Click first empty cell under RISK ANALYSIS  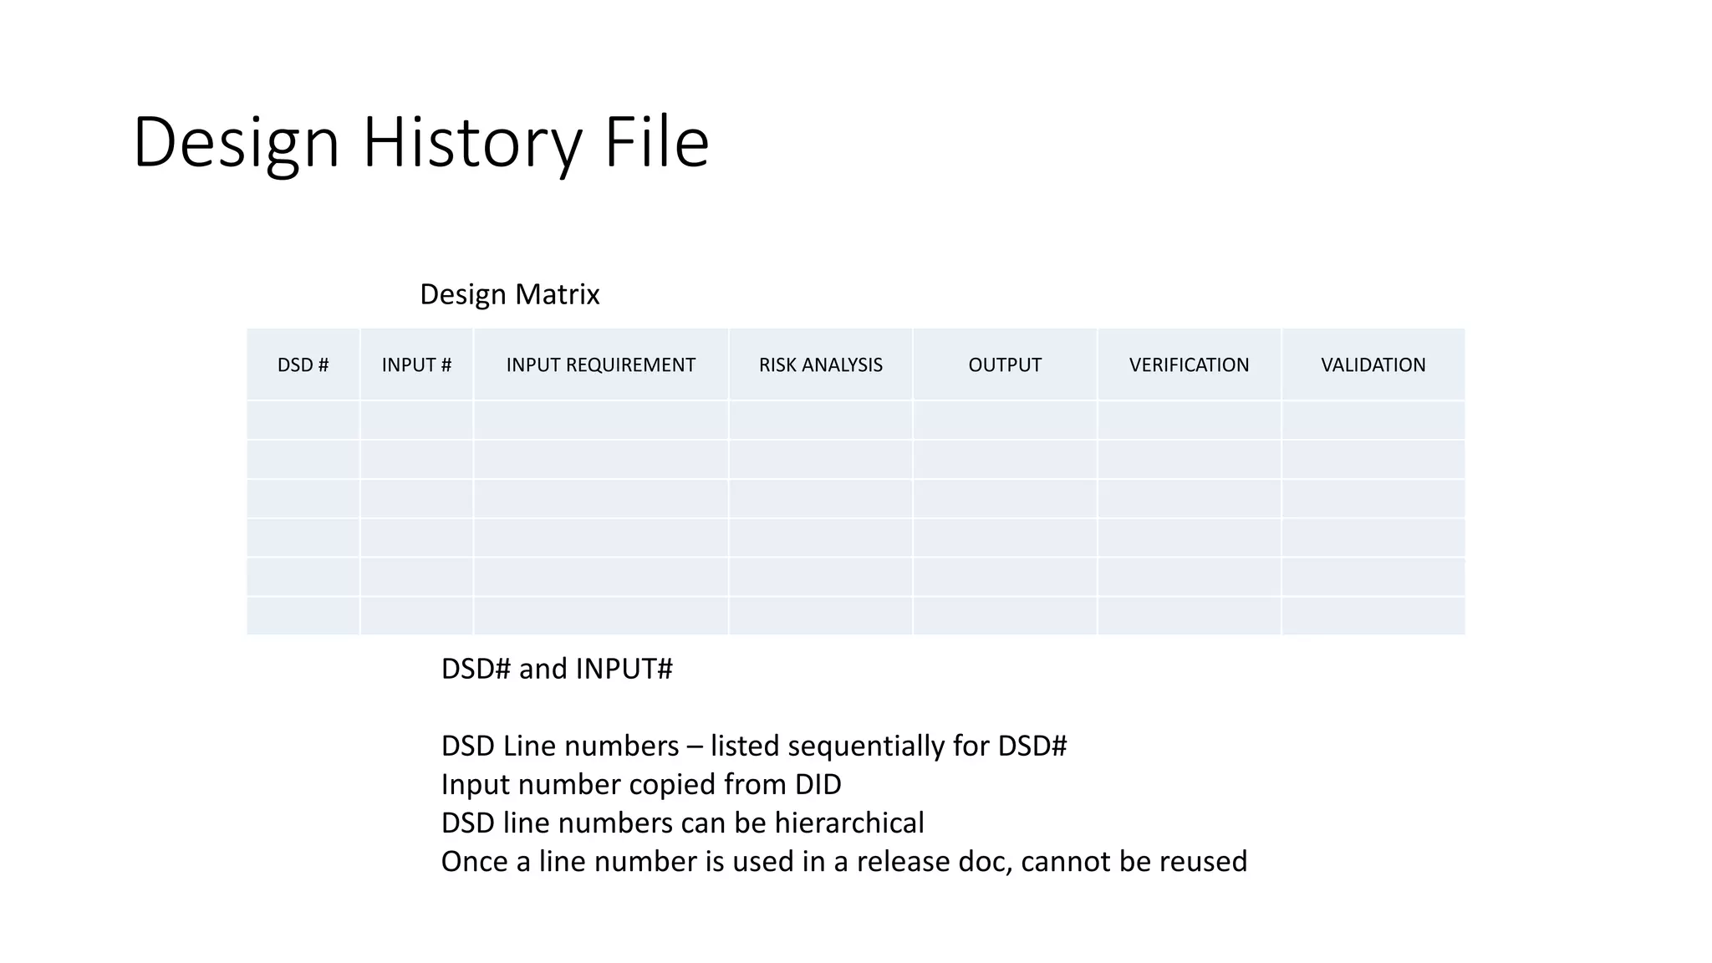click(x=820, y=420)
